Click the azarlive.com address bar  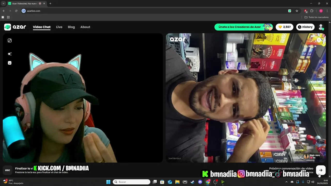pyautogui.click(x=155, y=11)
